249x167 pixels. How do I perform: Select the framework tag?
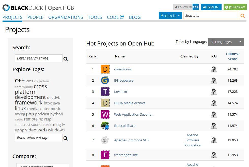pos(28,103)
